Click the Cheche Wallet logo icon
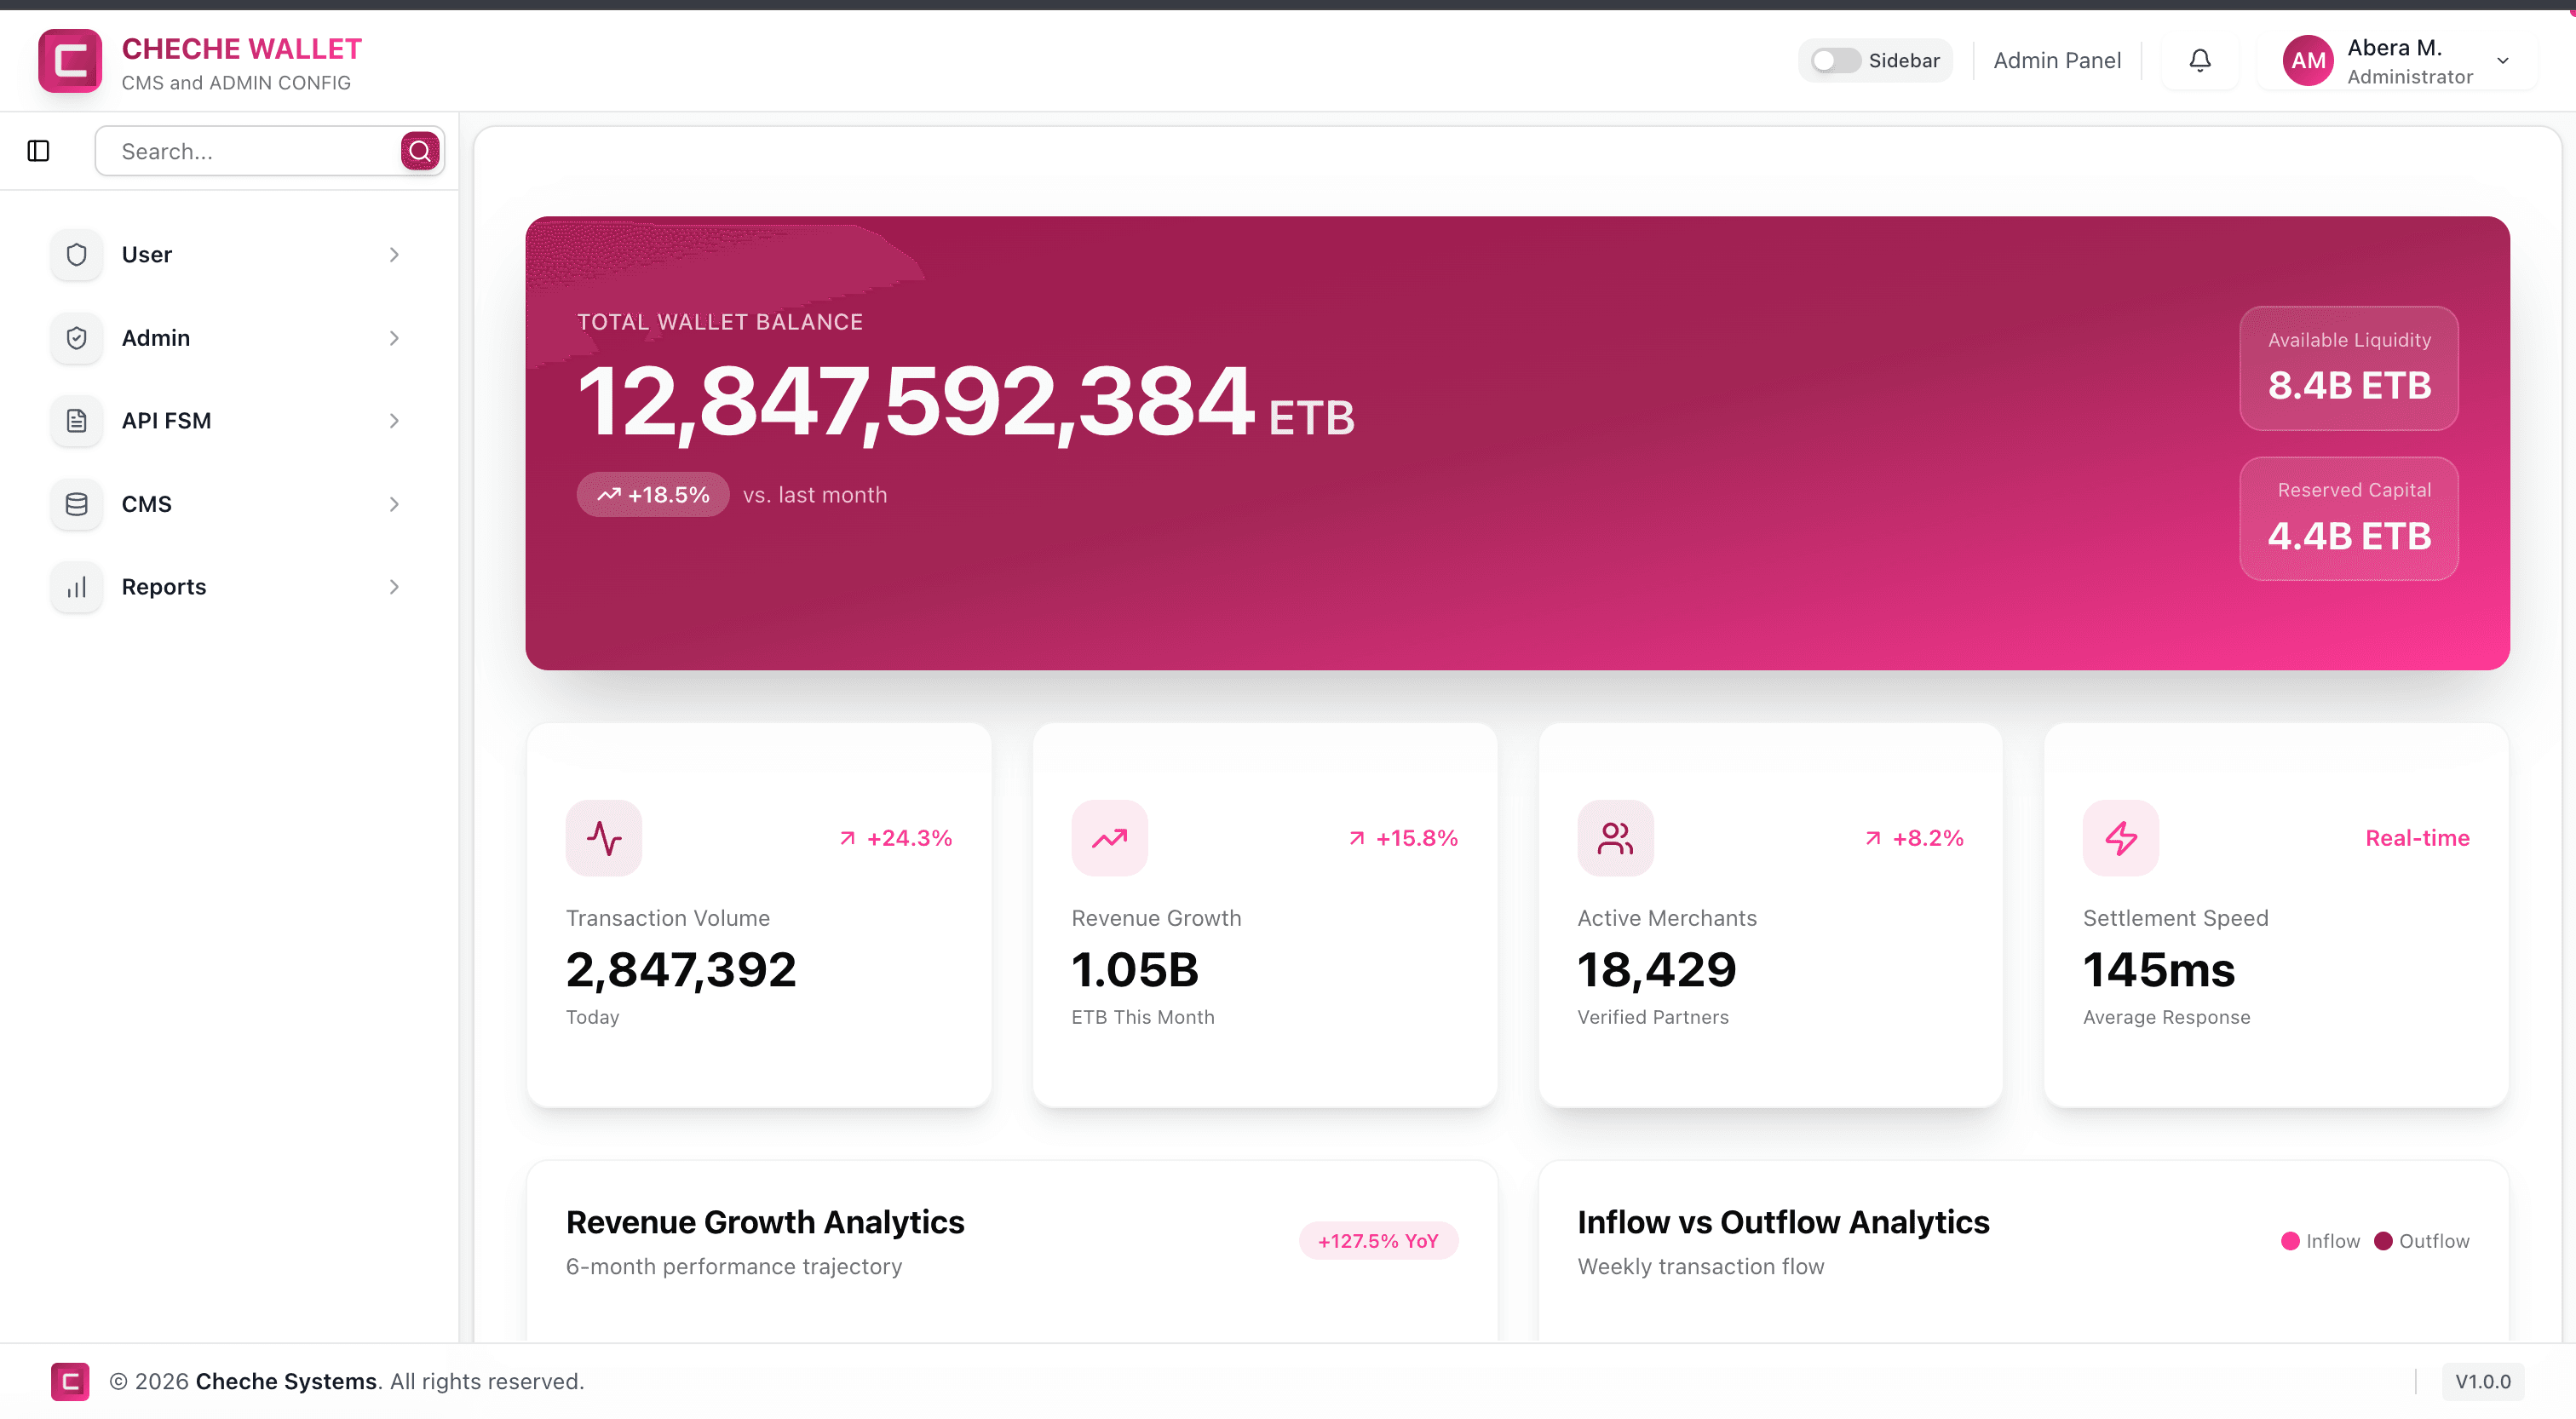 [68, 60]
